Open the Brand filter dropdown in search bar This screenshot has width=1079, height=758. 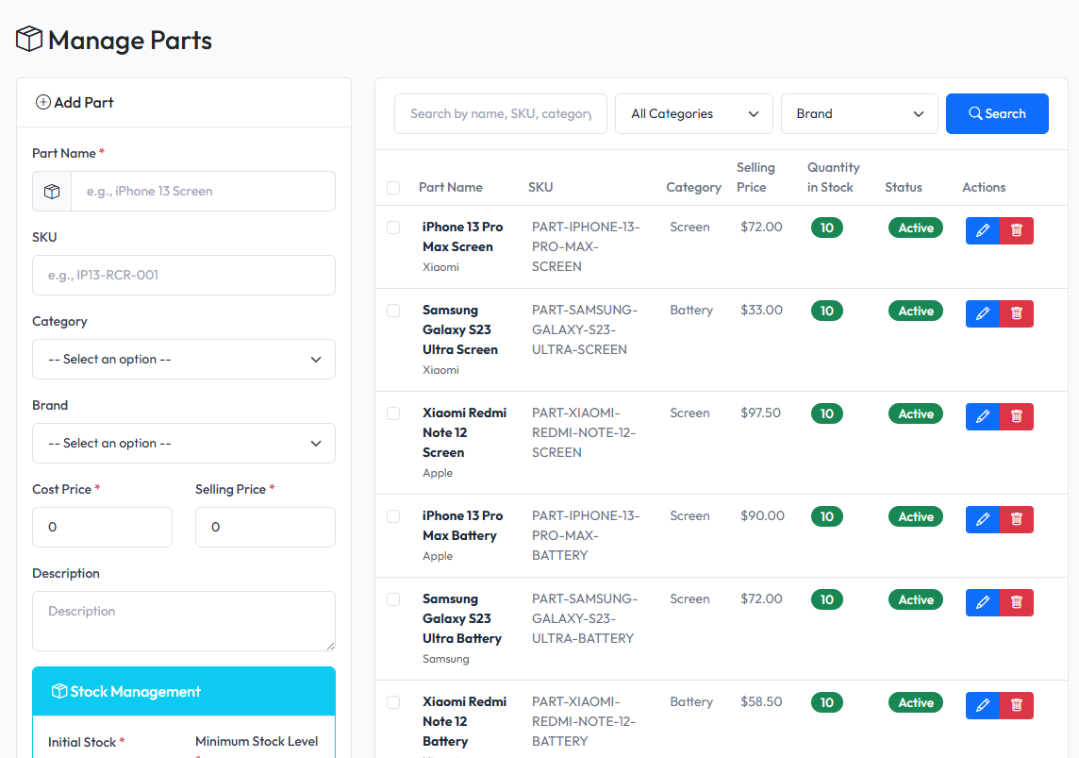859,113
